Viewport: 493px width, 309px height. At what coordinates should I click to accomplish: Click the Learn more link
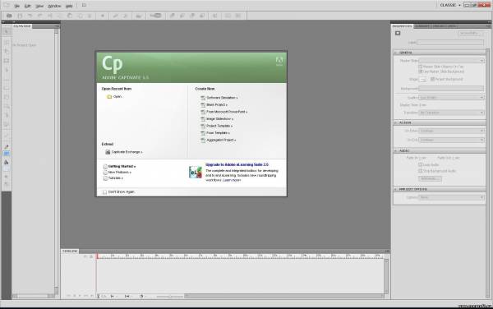click(232, 181)
